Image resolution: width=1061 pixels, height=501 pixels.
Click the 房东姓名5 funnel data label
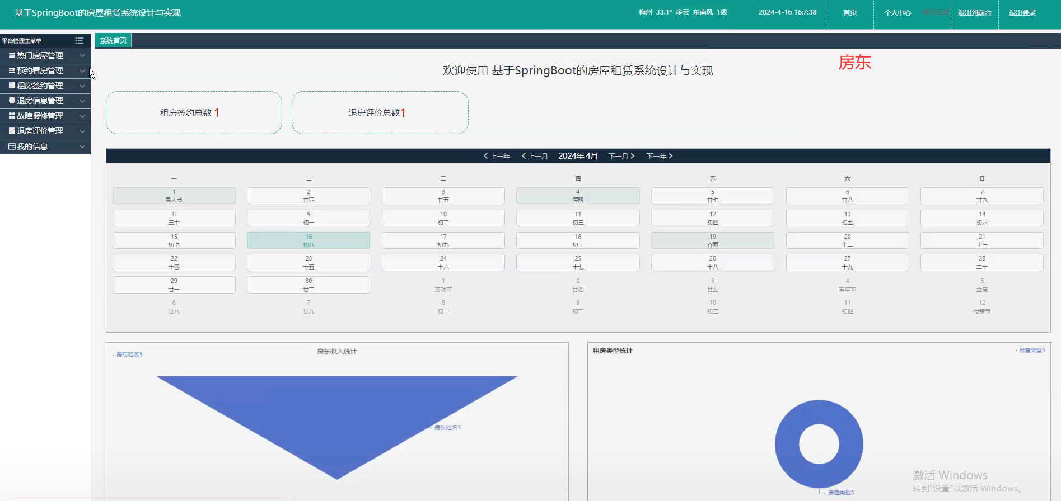(447, 427)
